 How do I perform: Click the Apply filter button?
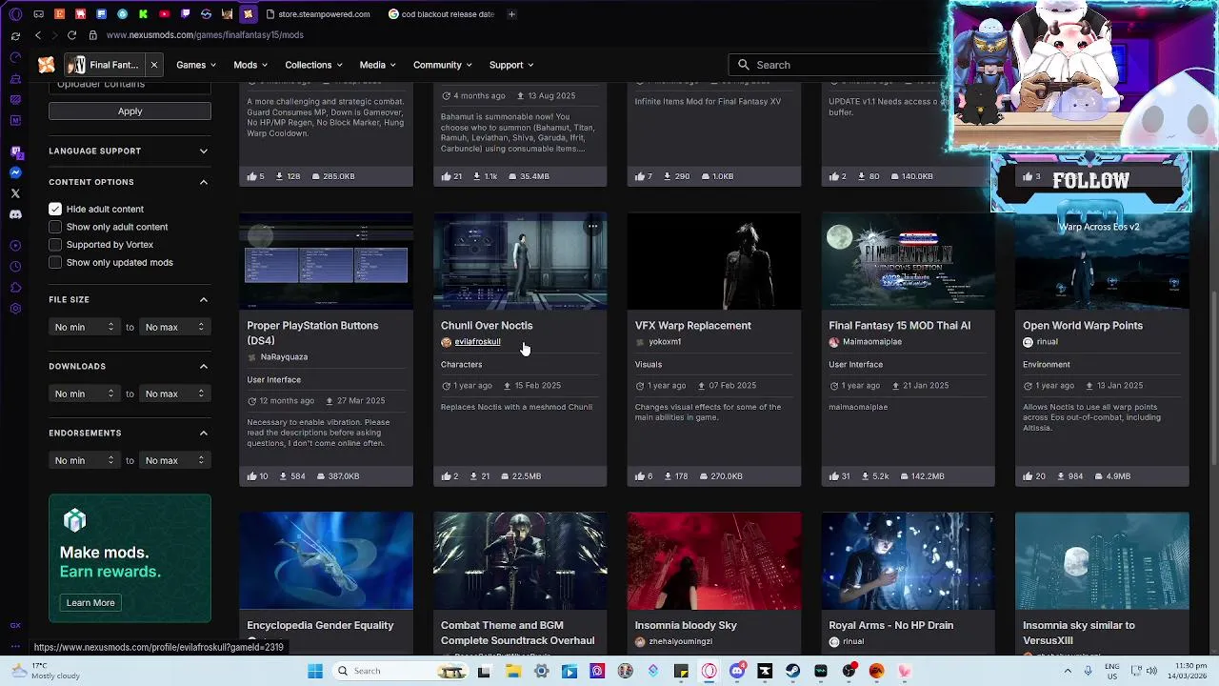tap(130, 111)
